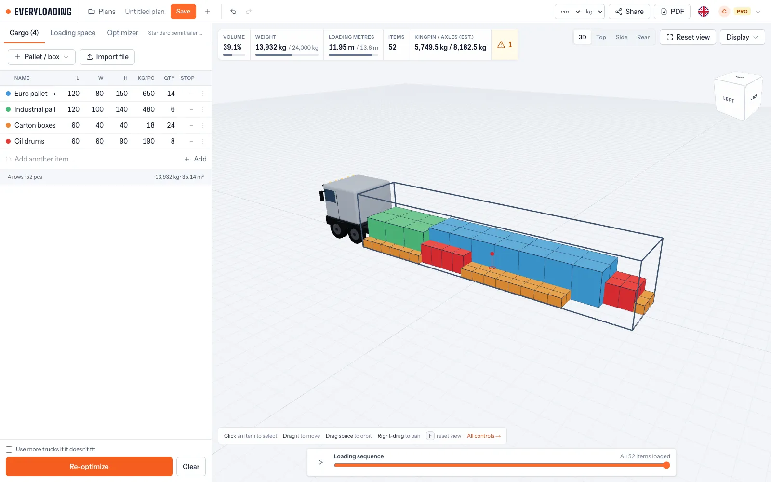The image size is (771, 482).
Task: Open the cm length unit selector
Action: pyautogui.click(x=570, y=12)
